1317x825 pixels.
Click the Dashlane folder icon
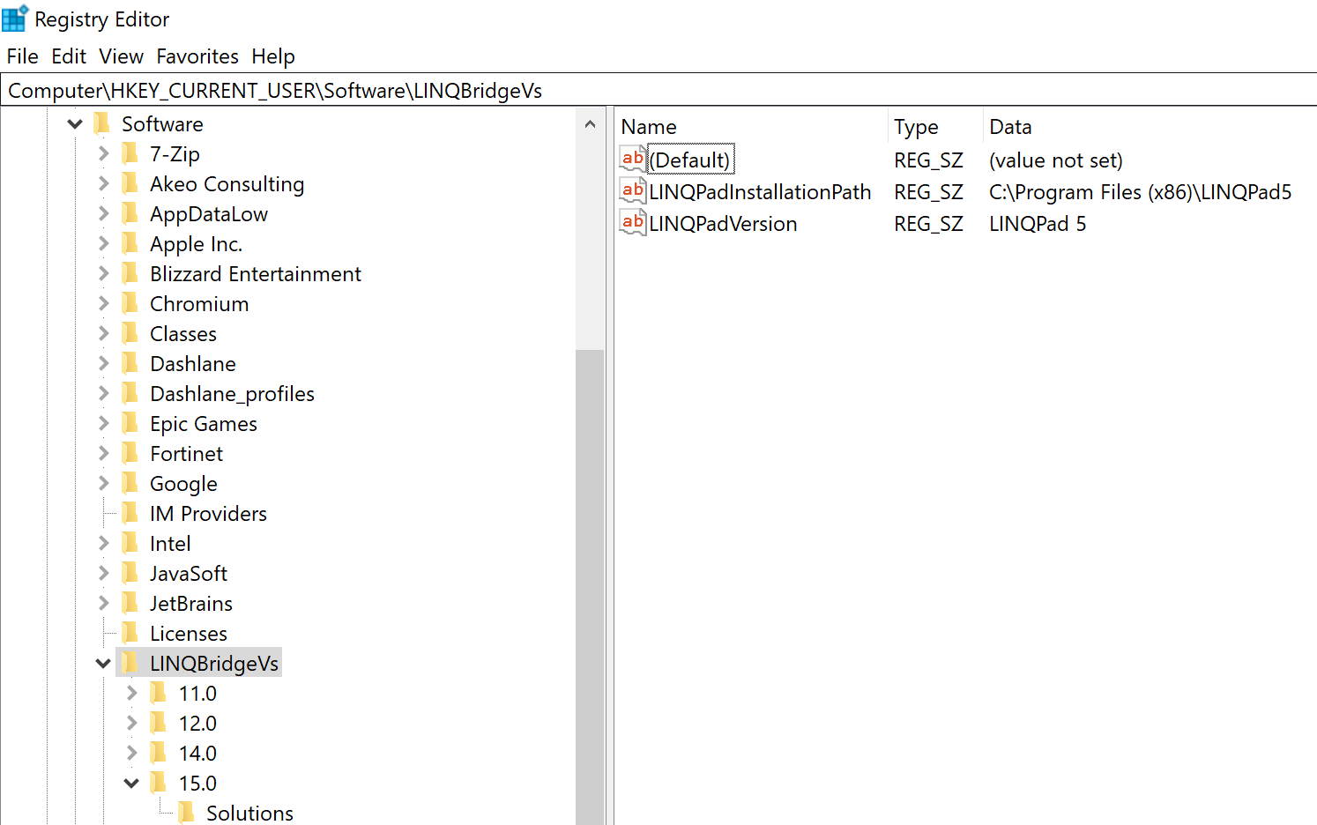point(130,363)
